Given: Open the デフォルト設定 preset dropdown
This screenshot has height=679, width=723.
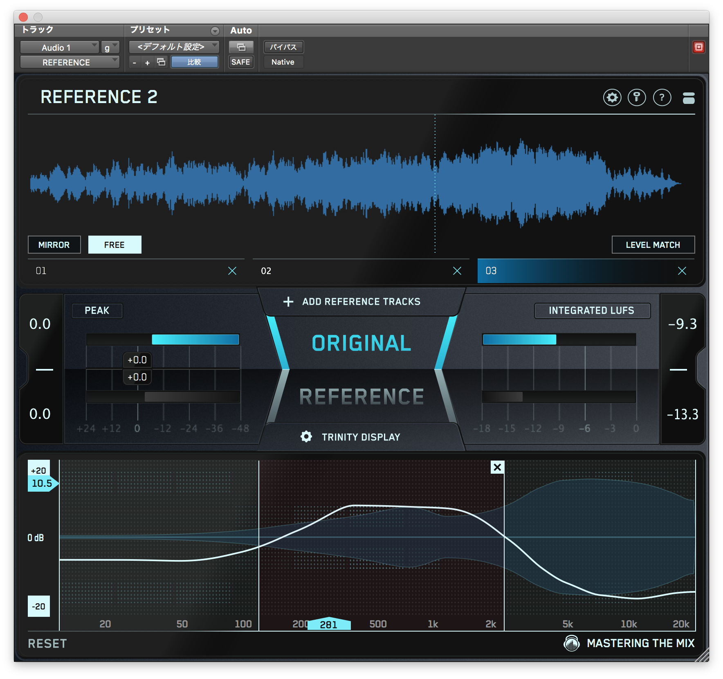Looking at the screenshot, I should [x=173, y=47].
